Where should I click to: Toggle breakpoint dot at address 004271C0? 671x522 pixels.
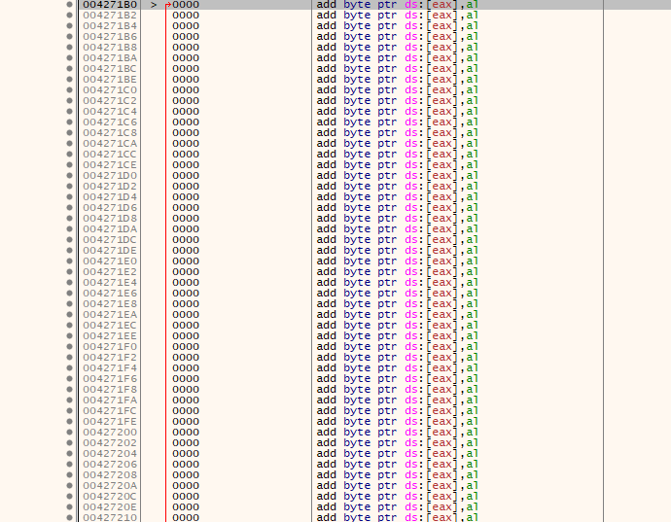tap(69, 90)
